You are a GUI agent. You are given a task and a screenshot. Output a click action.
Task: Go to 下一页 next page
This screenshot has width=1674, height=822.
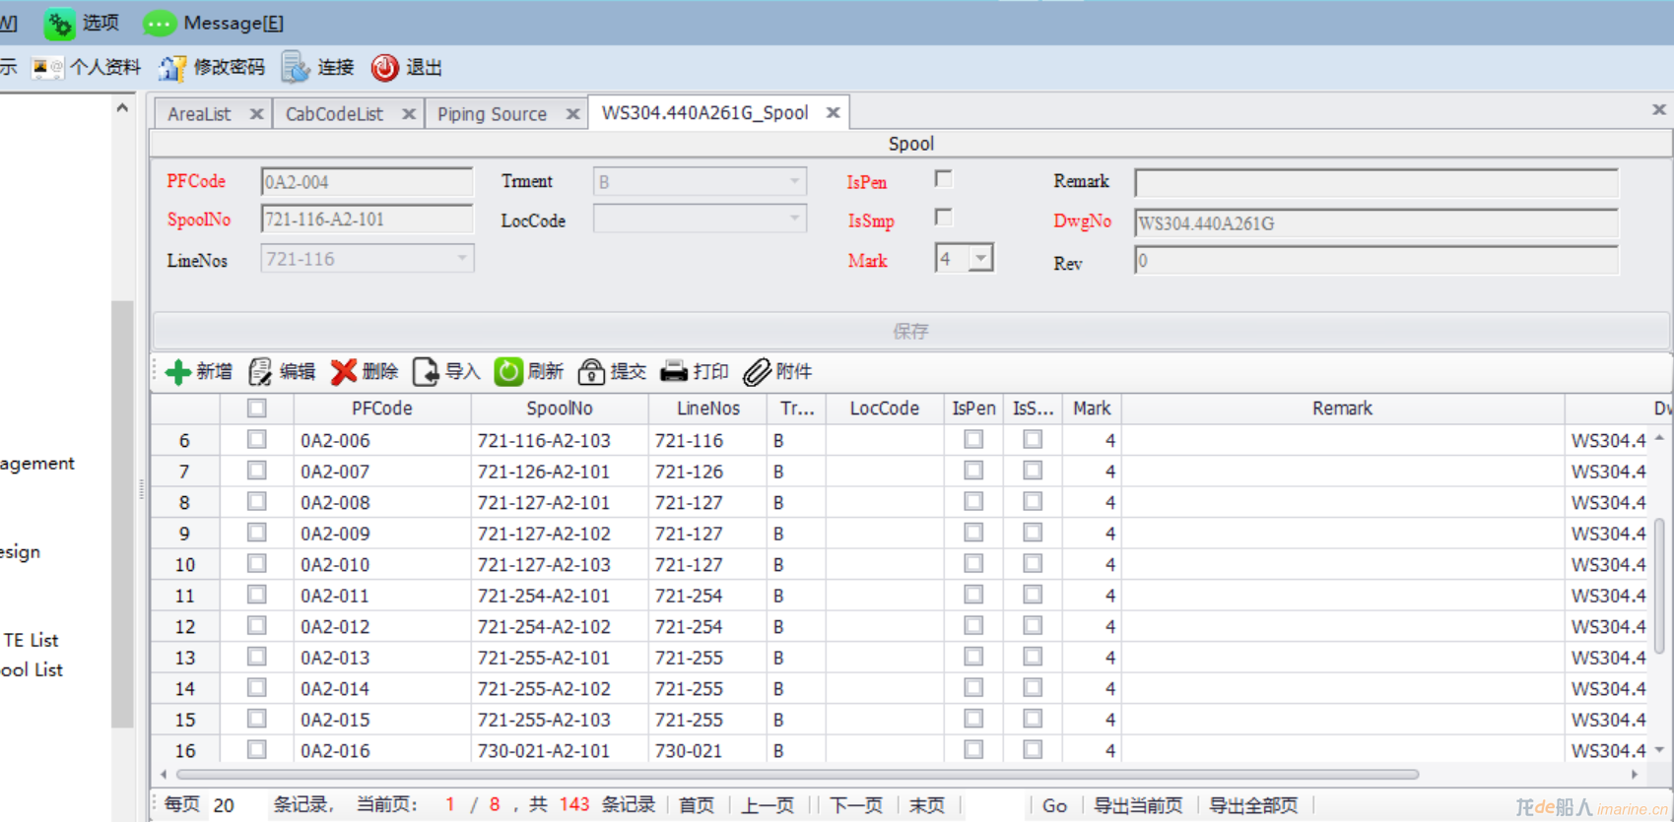point(856,805)
